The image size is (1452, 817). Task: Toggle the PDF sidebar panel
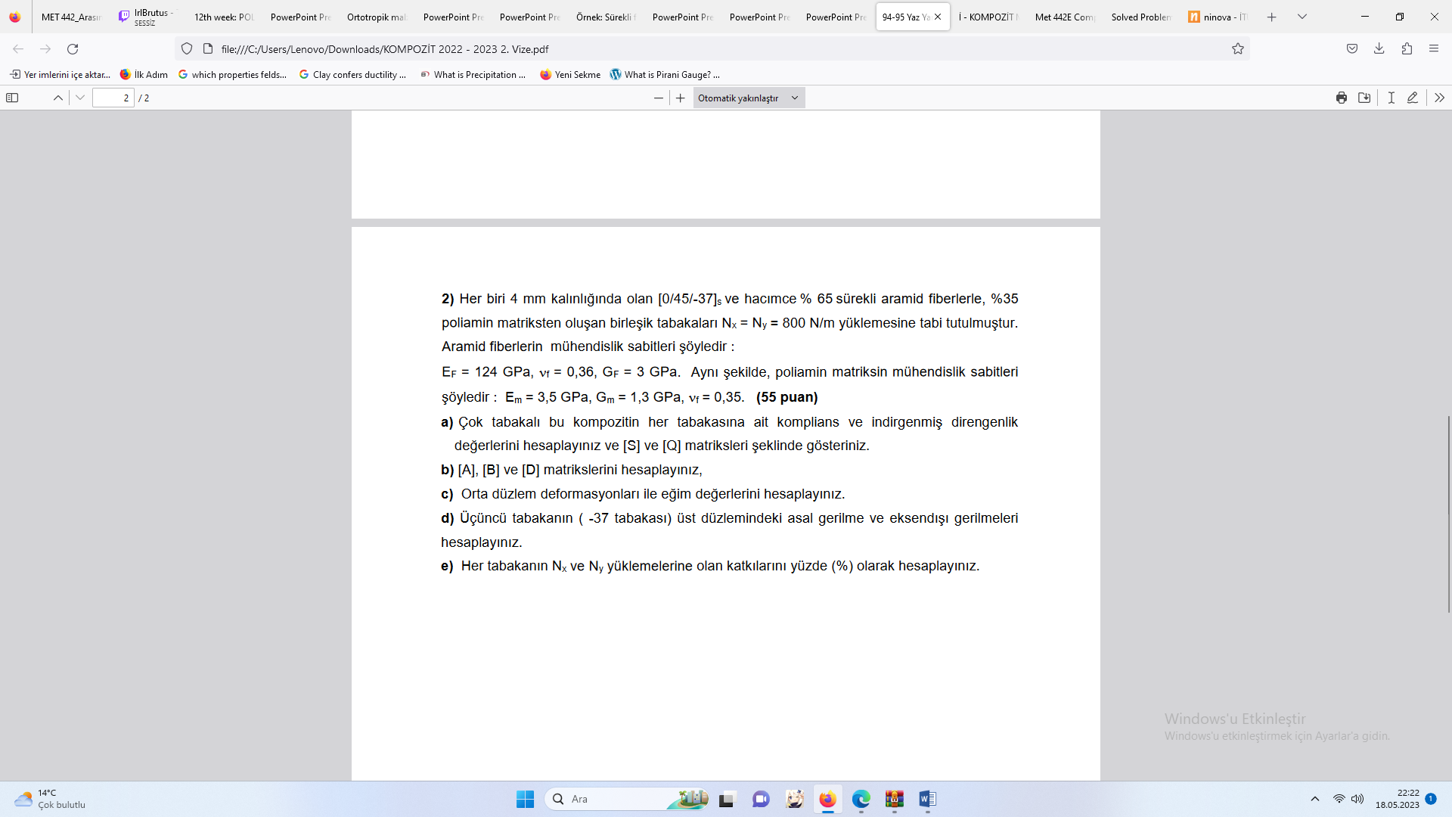(x=12, y=98)
